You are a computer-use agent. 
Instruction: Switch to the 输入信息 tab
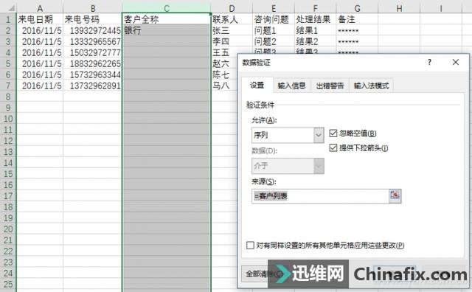point(291,86)
